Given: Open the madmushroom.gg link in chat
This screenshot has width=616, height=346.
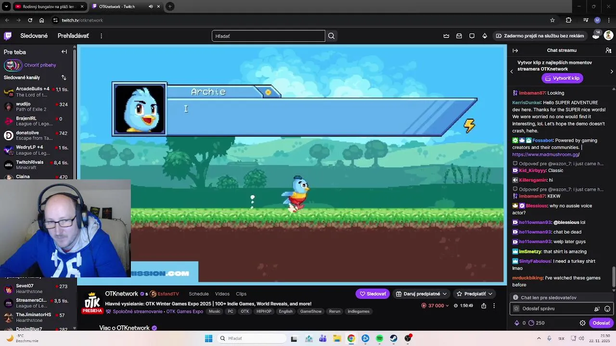Looking at the screenshot, I should tap(546, 155).
